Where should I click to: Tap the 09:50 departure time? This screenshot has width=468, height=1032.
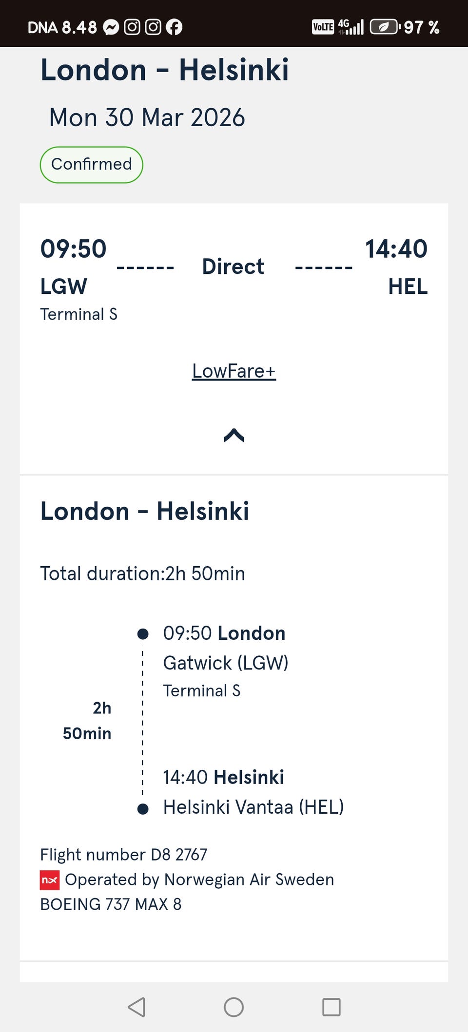[x=73, y=248]
